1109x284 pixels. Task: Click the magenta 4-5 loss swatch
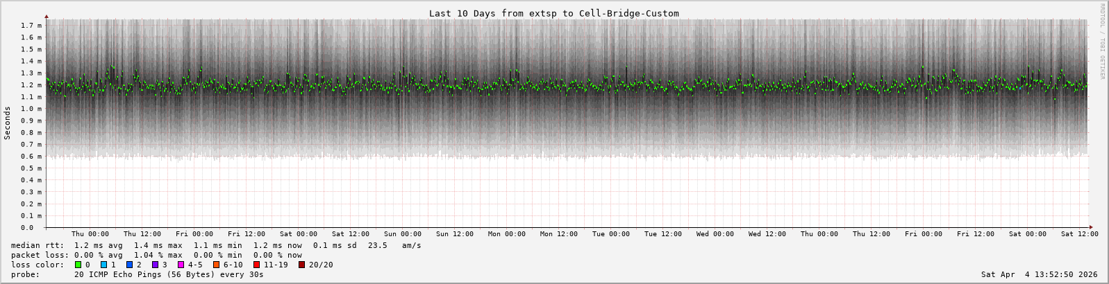181,265
